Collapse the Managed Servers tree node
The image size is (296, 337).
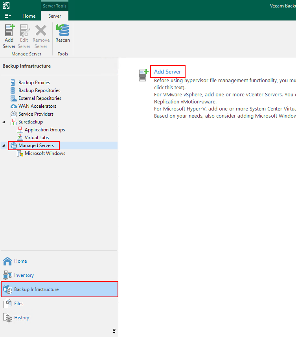[x=4, y=145]
